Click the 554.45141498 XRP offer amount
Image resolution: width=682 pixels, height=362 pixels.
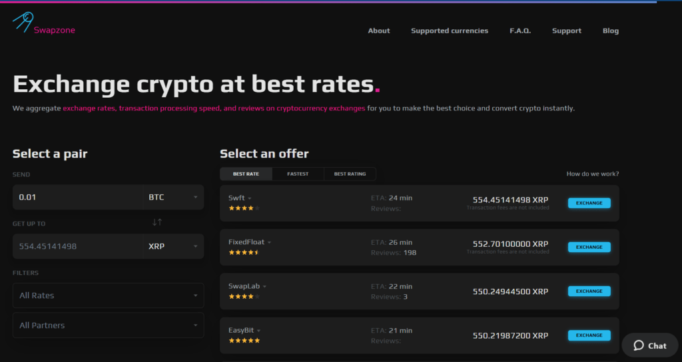(510, 200)
